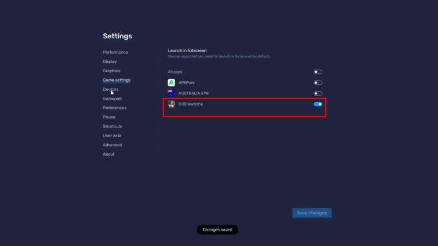Click the All apps label
The width and height of the screenshot is (438, 246).
(x=175, y=72)
